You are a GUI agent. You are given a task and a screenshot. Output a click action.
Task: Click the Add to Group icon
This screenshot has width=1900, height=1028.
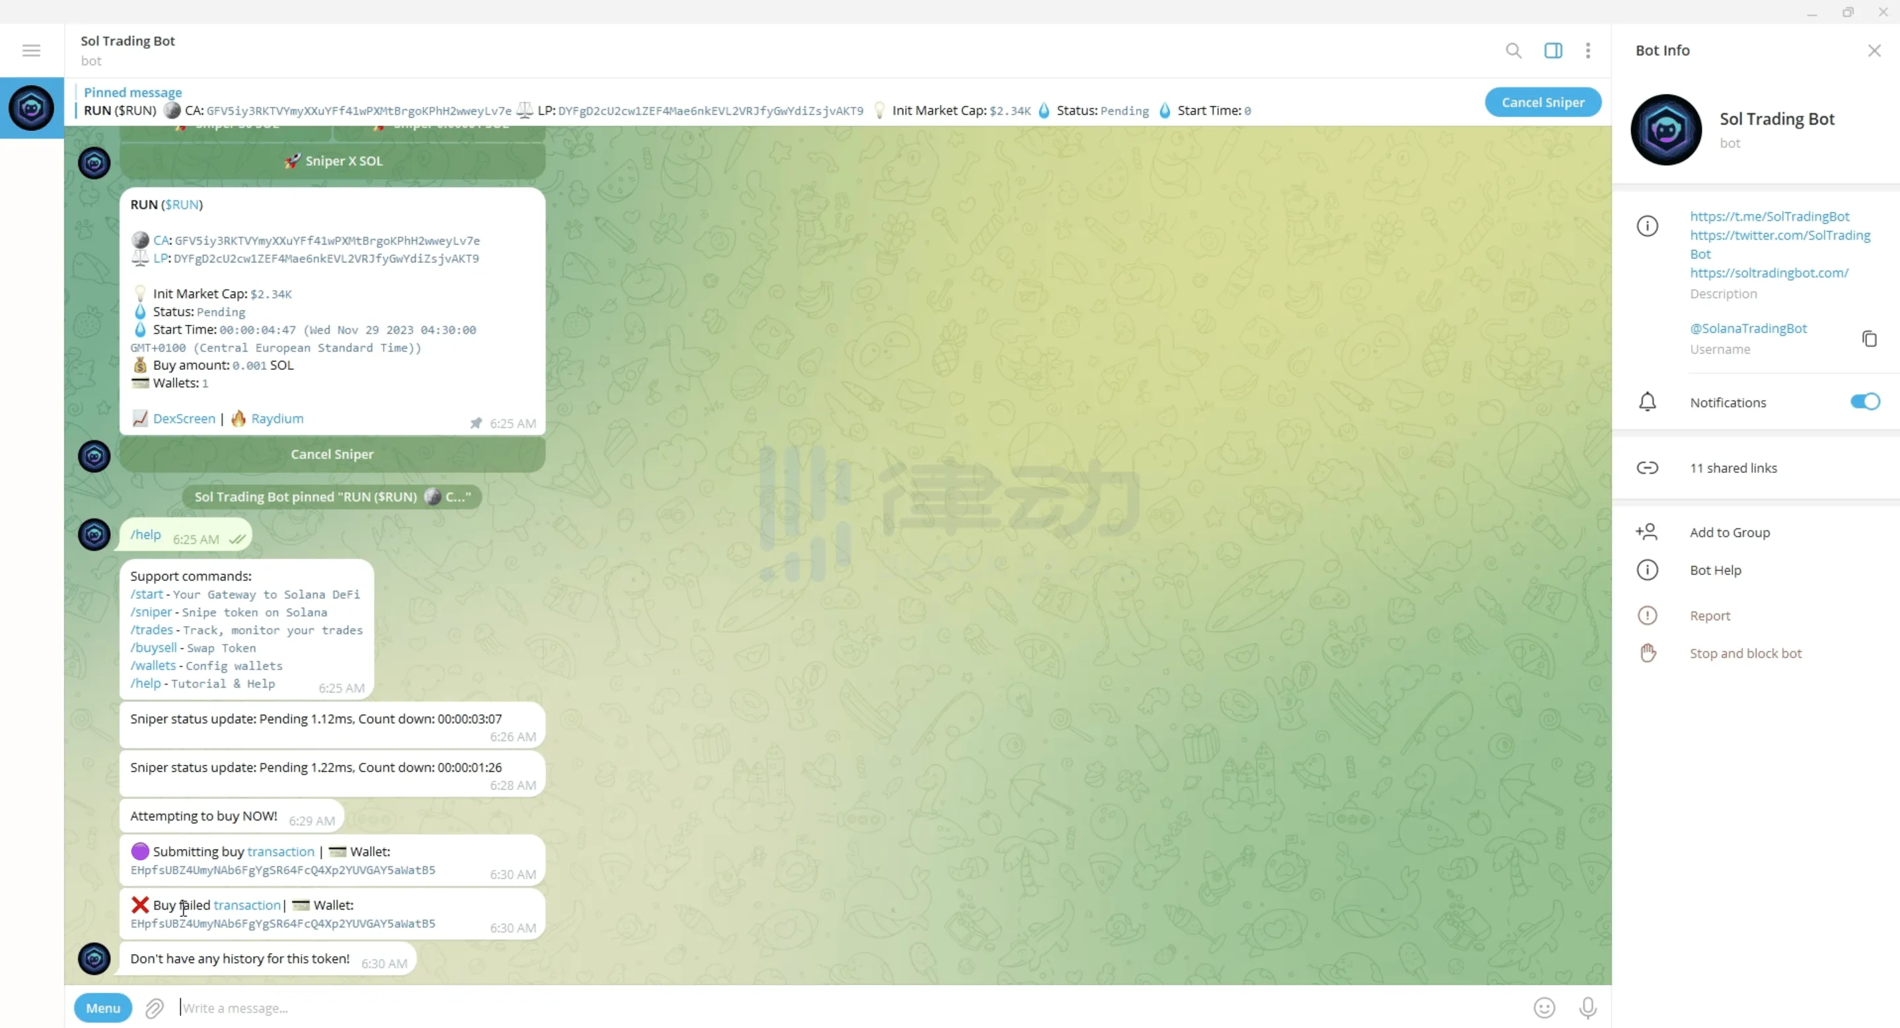pos(1647,532)
